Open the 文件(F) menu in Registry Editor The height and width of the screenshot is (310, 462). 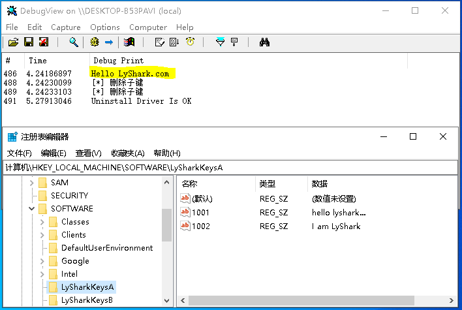pyautogui.click(x=19, y=153)
